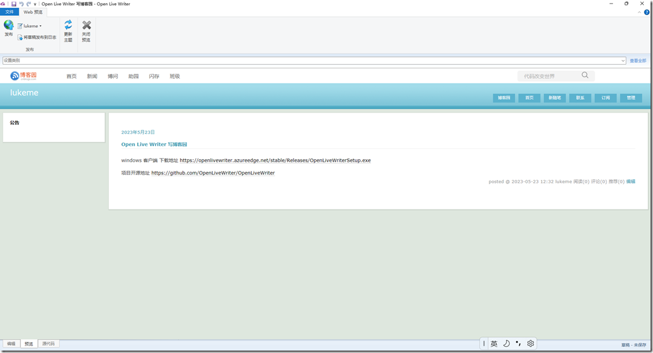
Task: Click the IME toolbar drag handle
Action: click(x=484, y=344)
